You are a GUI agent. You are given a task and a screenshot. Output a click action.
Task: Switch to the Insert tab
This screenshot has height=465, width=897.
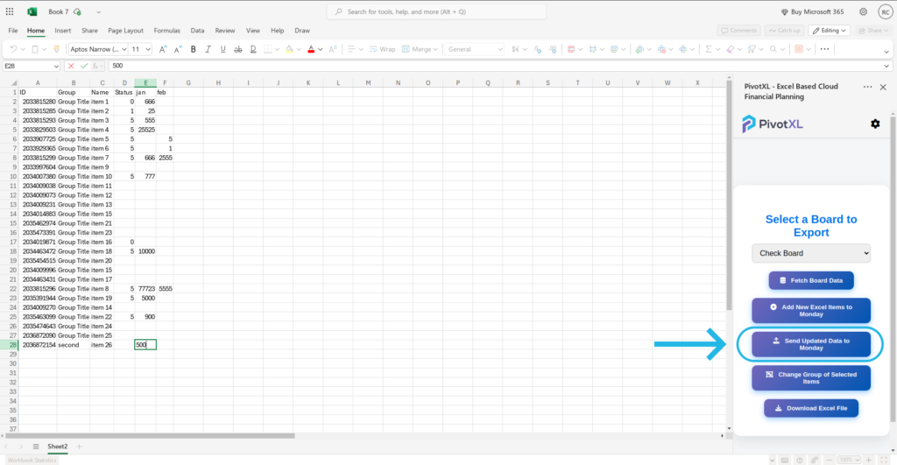pyautogui.click(x=63, y=31)
